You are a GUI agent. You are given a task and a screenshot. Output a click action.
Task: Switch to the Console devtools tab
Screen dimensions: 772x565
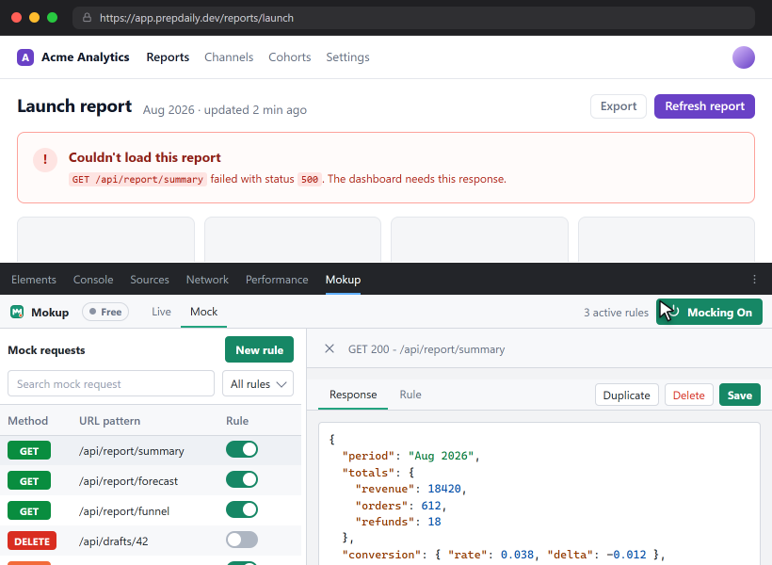(x=93, y=280)
